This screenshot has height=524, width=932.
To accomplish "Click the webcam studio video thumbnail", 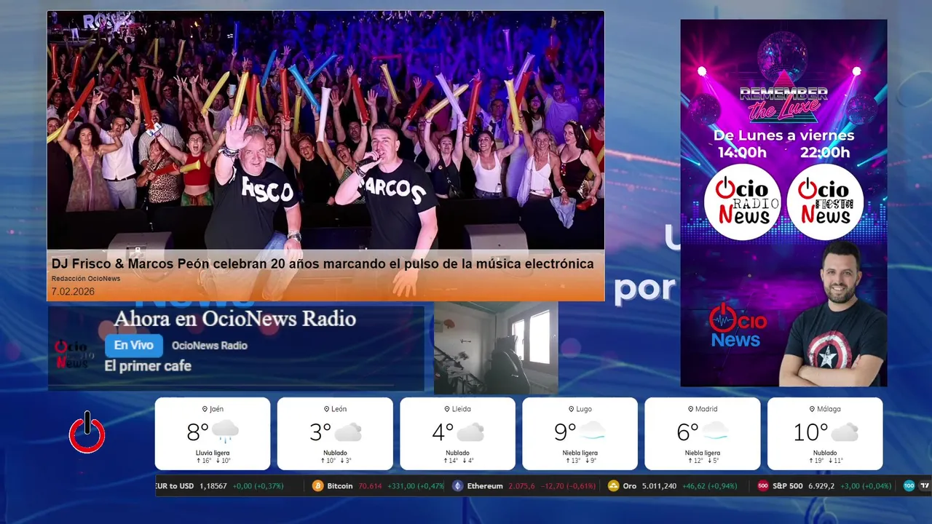I will (x=496, y=348).
